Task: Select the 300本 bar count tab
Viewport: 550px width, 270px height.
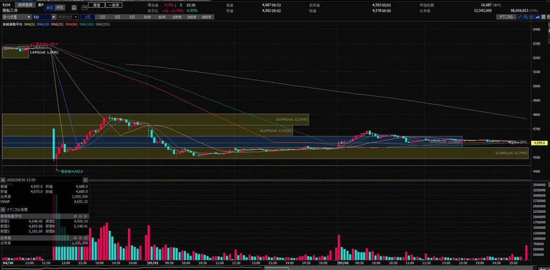Action: click(192, 17)
